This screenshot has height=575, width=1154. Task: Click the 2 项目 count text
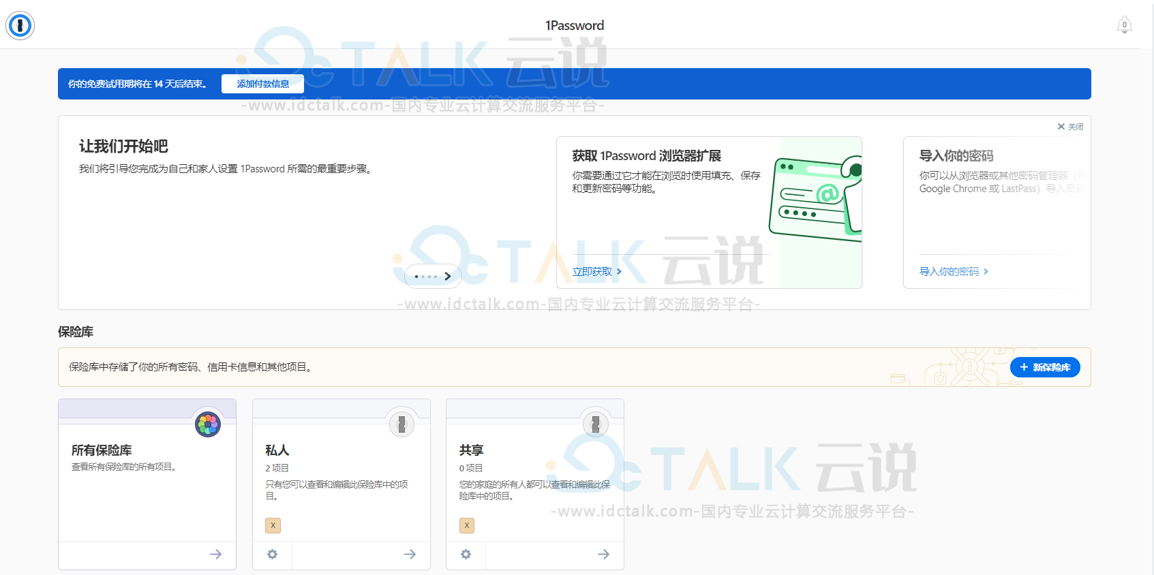[x=277, y=468]
